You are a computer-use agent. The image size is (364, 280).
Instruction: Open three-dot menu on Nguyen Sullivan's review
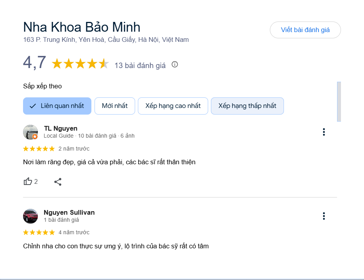[x=324, y=216]
